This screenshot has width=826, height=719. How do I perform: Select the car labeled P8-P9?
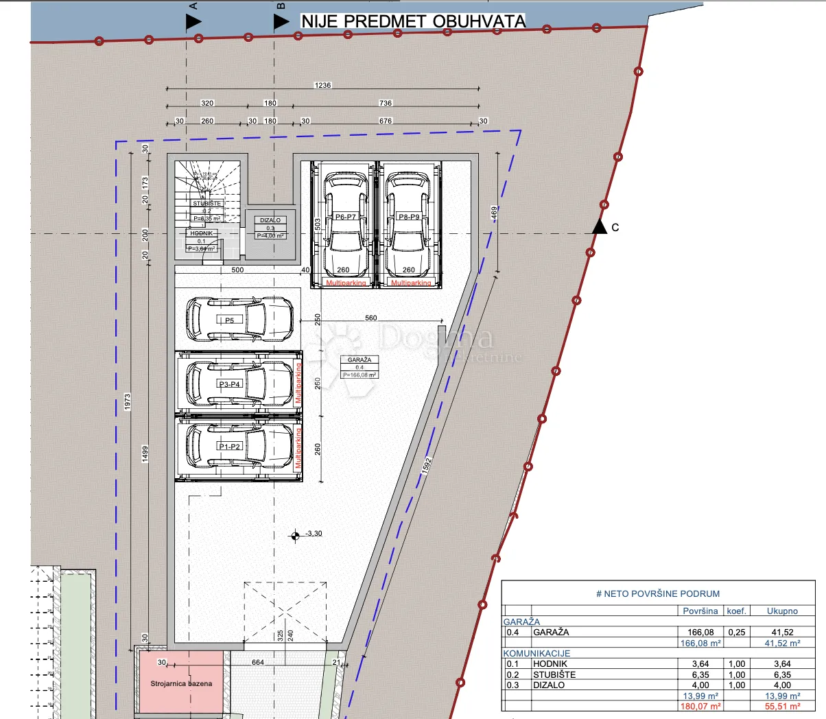tap(408, 223)
